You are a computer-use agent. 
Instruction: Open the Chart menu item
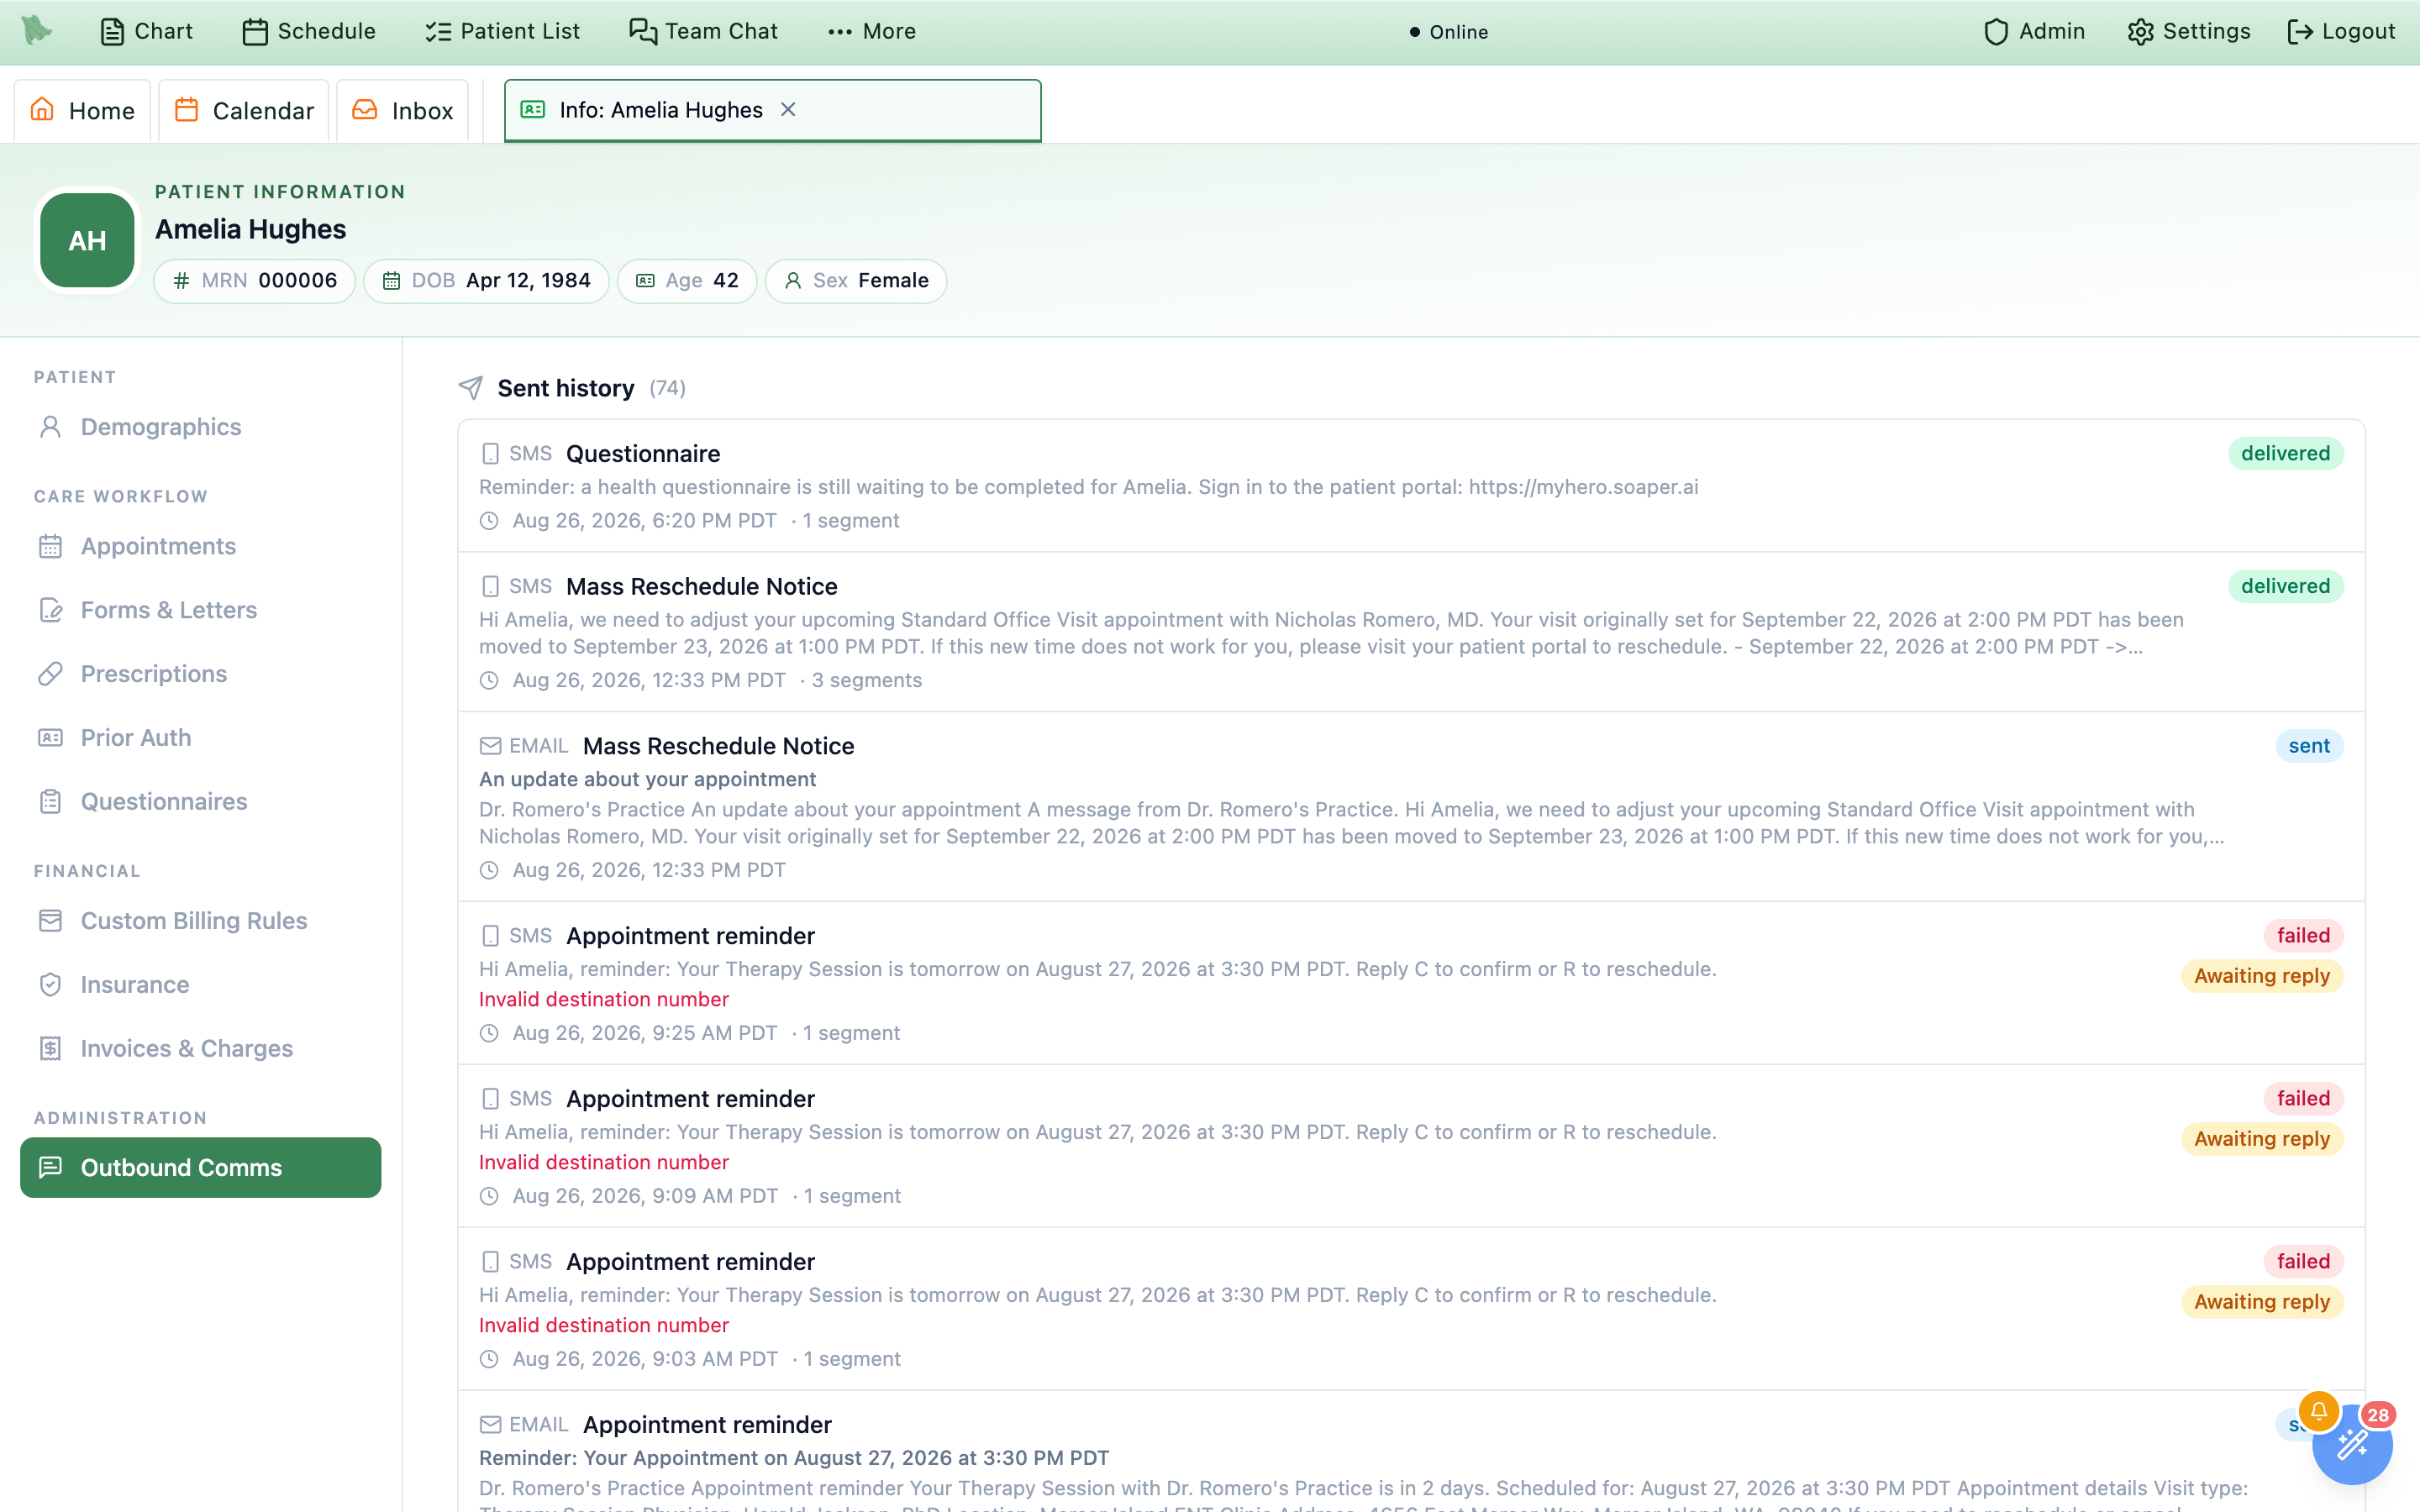tap(146, 31)
